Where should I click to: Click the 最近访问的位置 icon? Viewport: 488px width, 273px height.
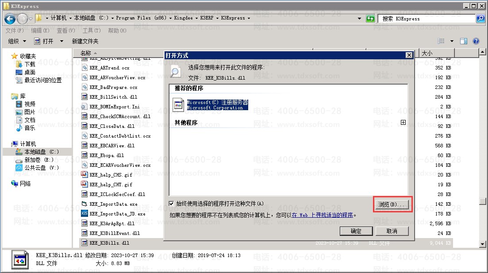(19, 80)
